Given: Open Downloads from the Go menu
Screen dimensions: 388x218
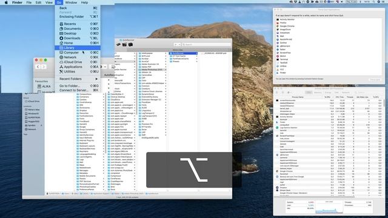Looking at the screenshot, I should pyautogui.click(x=78, y=38).
